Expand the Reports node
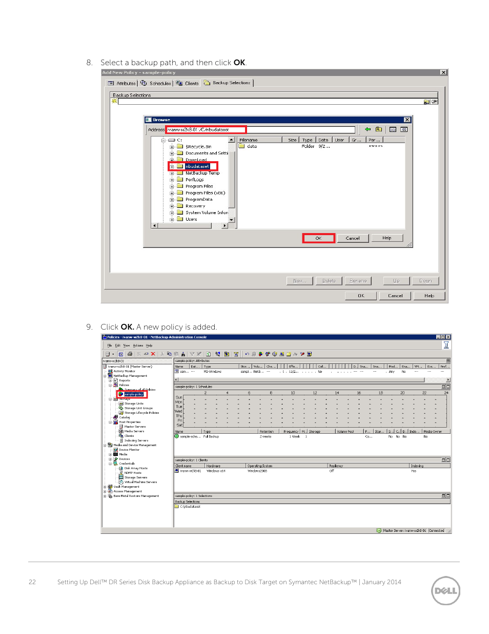Screen dimensions: 489x634 110,380
